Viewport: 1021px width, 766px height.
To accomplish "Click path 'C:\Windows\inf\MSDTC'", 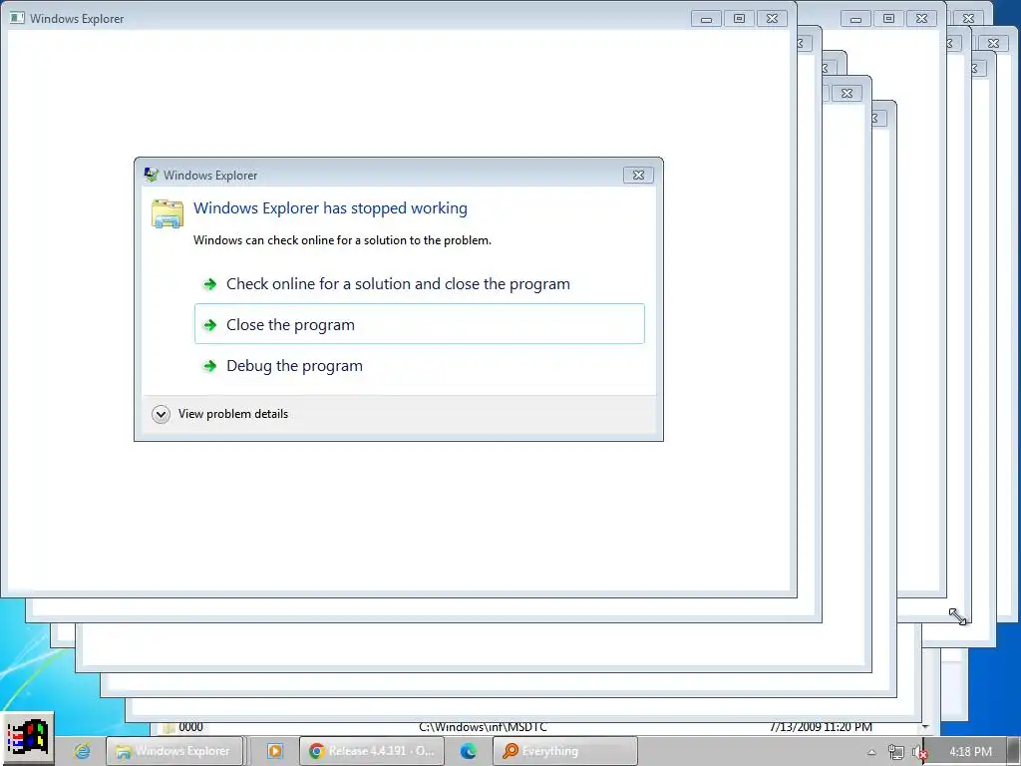I will tap(483, 727).
